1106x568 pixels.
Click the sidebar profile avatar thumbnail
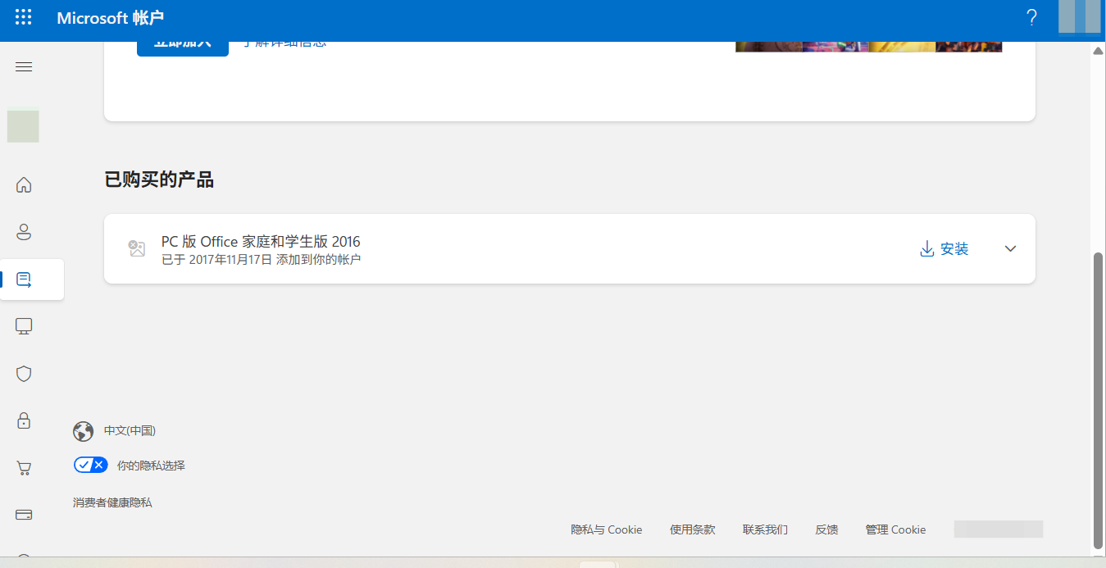[23, 125]
